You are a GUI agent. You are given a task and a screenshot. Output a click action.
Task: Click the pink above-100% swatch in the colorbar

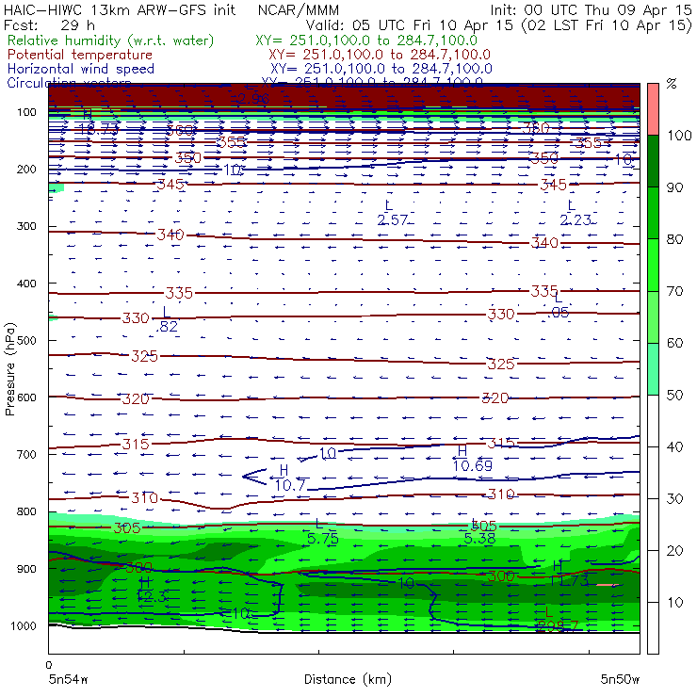(653, 109)
